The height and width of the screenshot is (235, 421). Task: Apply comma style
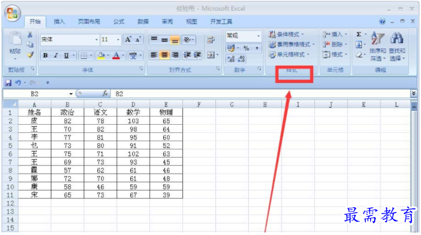click(257, 48)
